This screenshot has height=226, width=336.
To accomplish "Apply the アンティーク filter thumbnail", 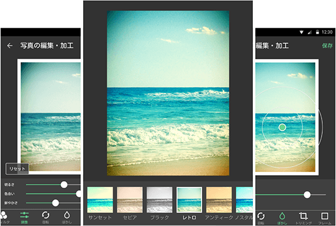I will [x=219, y=200].
